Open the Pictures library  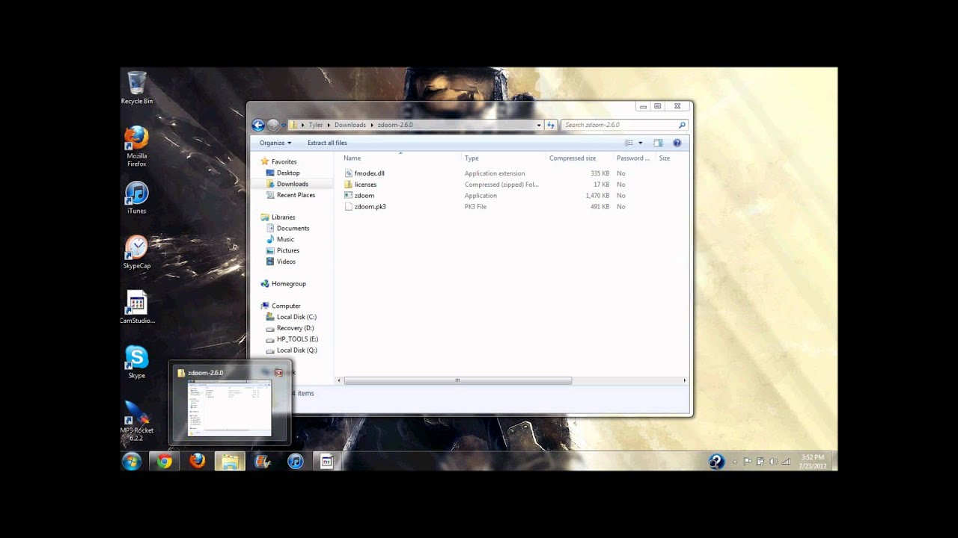[287, 251]
